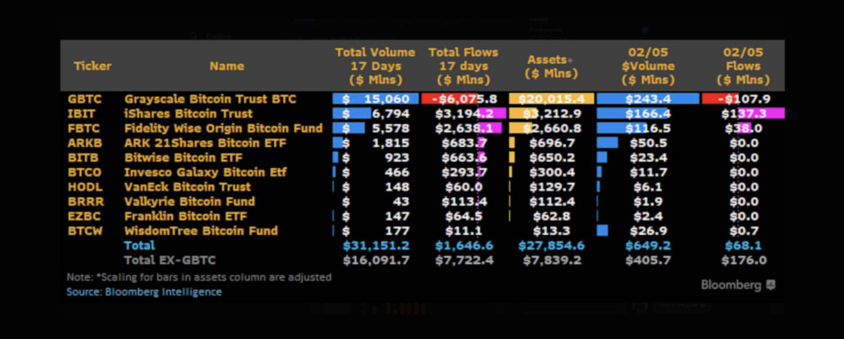Image resolution: width=844 pixels, height=339 pixels.
Task: Click the iShares Bitcoin Trust name
Action: tap(188, 113)
